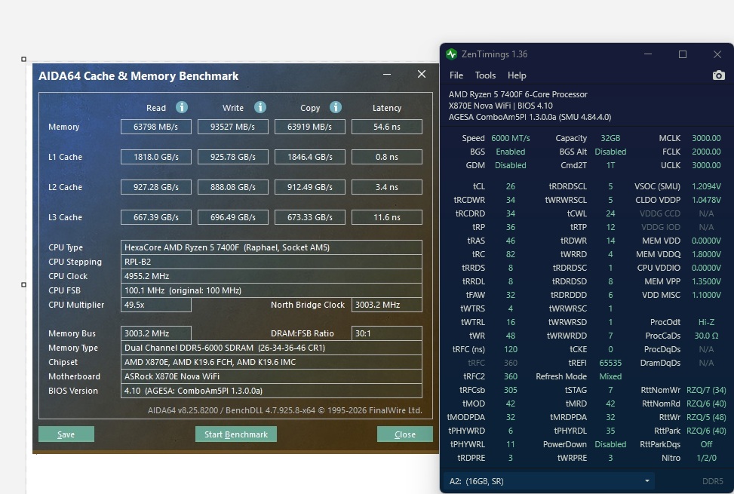
Task: Click the MEM VPP value 1.3500V
Action: coord(706,281)
